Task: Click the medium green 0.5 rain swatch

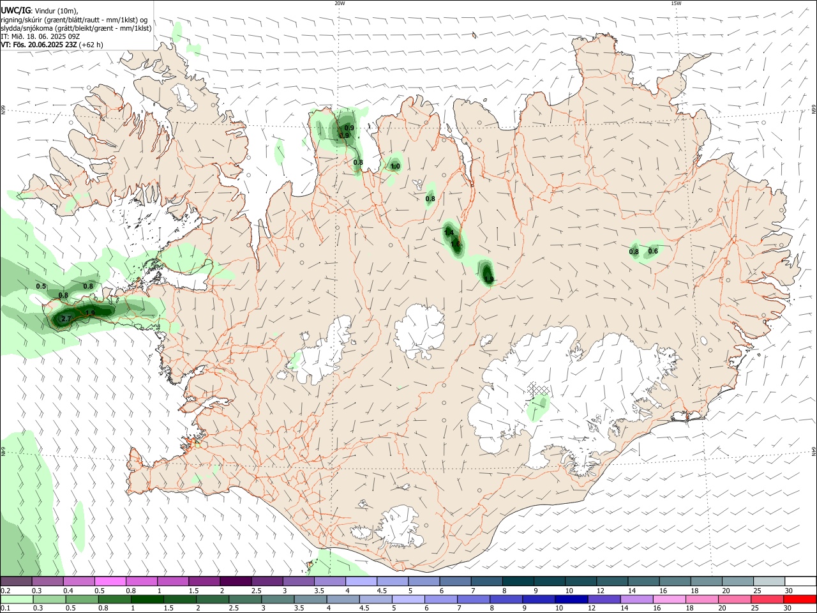Action: [82, 599]
